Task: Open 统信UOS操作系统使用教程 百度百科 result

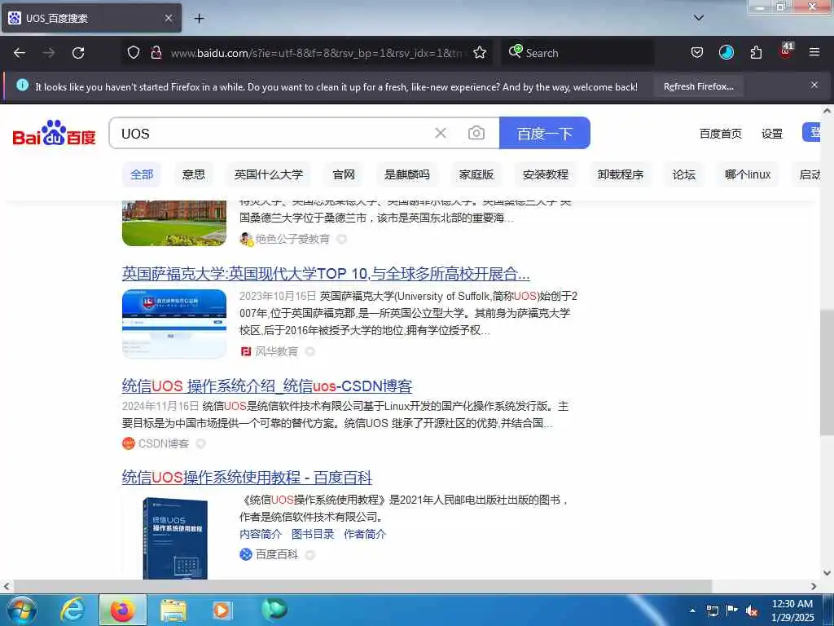Action: pos(247,477)
